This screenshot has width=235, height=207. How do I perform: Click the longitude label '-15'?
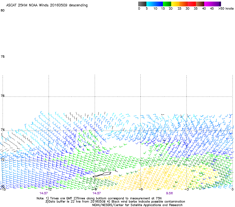[x=3, y=189]
